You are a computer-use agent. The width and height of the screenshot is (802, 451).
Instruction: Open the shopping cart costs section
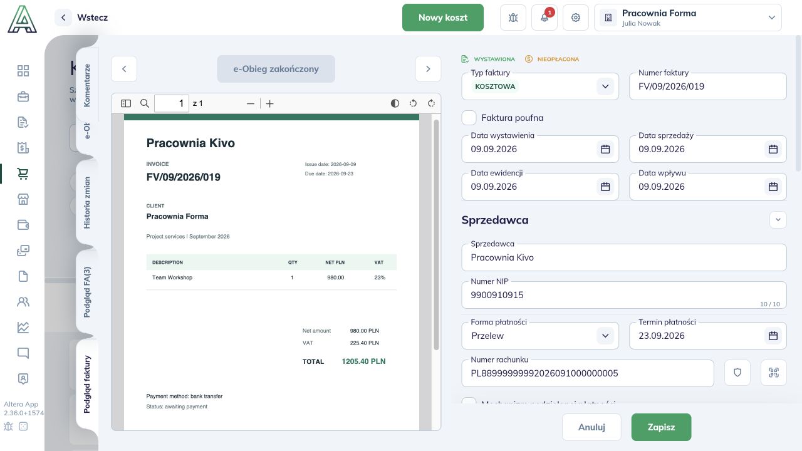click(23, 174)
